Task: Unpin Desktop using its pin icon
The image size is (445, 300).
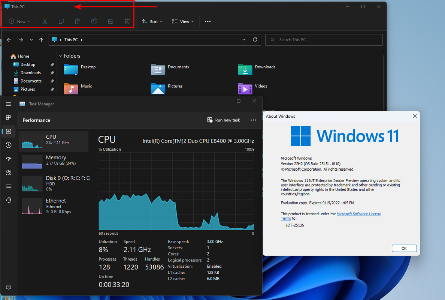Action: pos(52,64)
